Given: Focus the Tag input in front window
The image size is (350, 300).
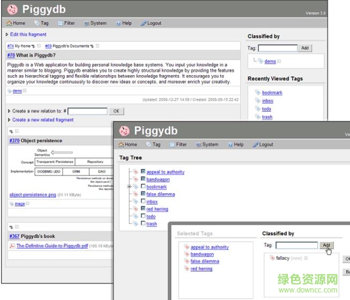Looking at the screenshot, I should tap(296, 245).
